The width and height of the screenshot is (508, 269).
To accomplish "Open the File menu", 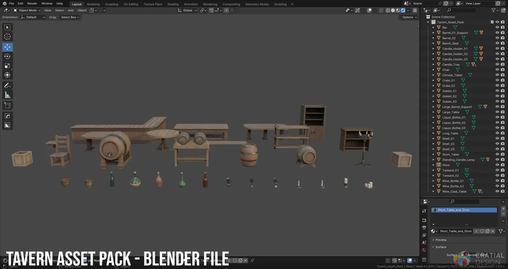I will [x=11, y=4].
